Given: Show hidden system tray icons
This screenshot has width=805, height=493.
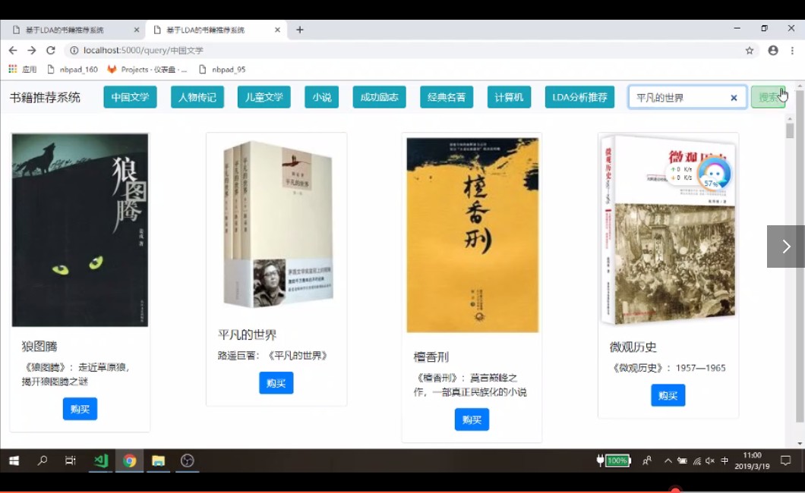Looking at the screenshot, I should 668,460.
